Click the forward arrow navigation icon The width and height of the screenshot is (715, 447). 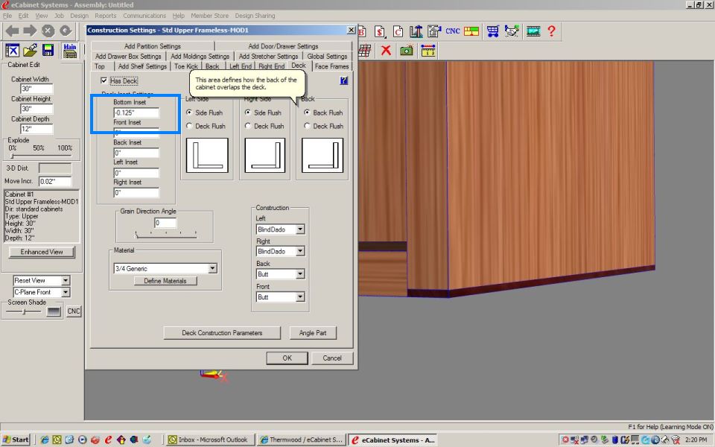click(x=30, y=31)
